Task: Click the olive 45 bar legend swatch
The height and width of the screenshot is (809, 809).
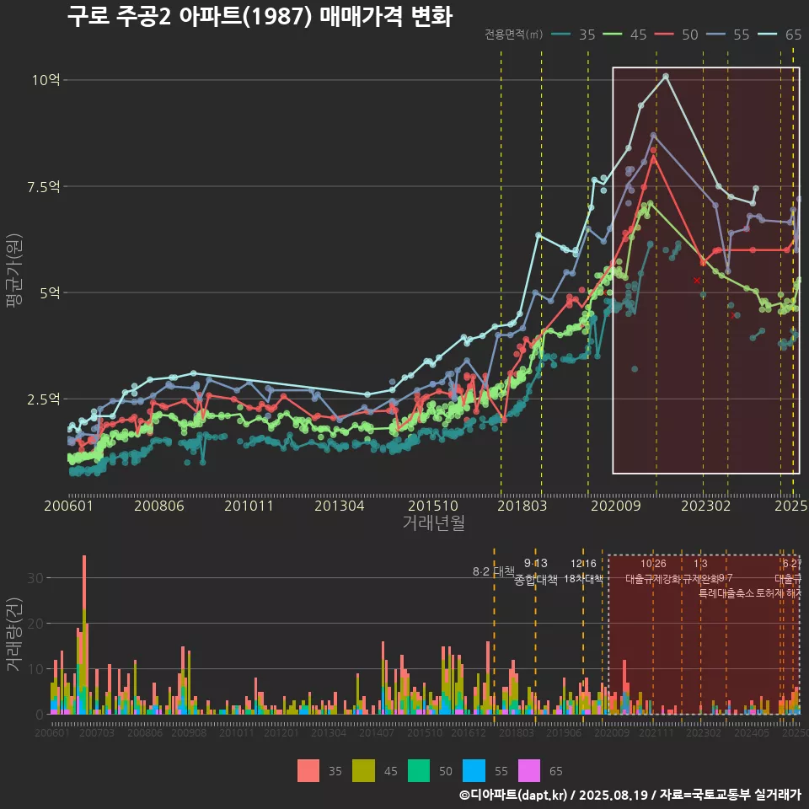Action: pyautogui.click(x=363, y=771)
